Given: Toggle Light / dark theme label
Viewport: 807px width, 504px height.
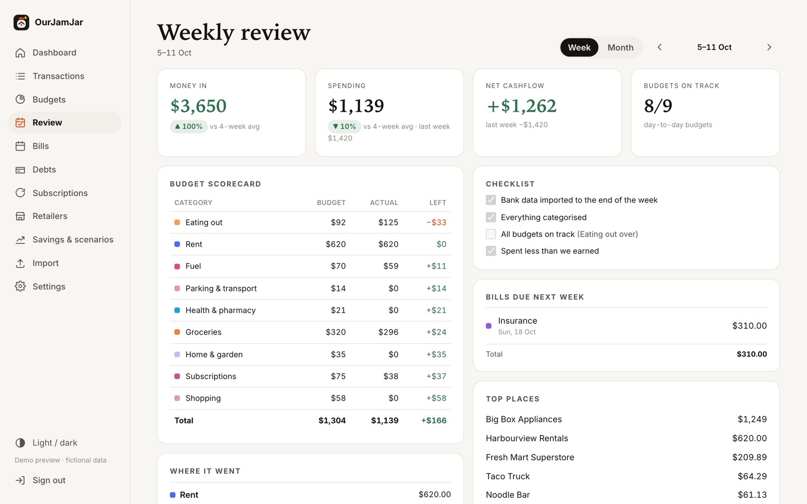Looking at the screenshot, I should coord(55,443).
